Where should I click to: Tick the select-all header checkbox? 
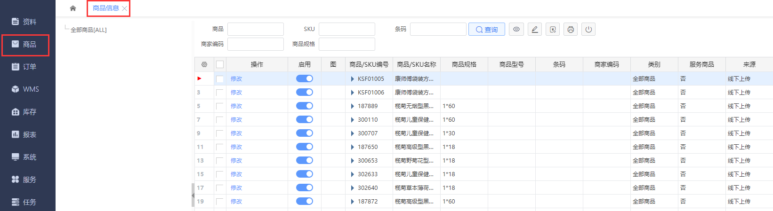click(x=220, y=64)
